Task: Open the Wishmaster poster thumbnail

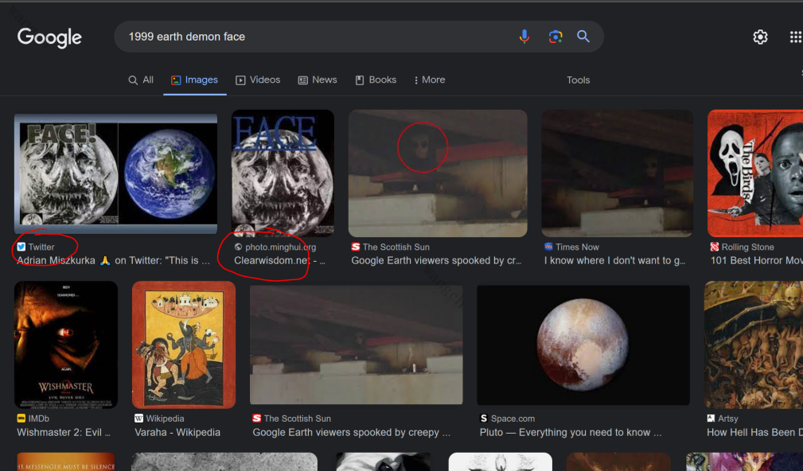Action: click(x=66, y=344)
